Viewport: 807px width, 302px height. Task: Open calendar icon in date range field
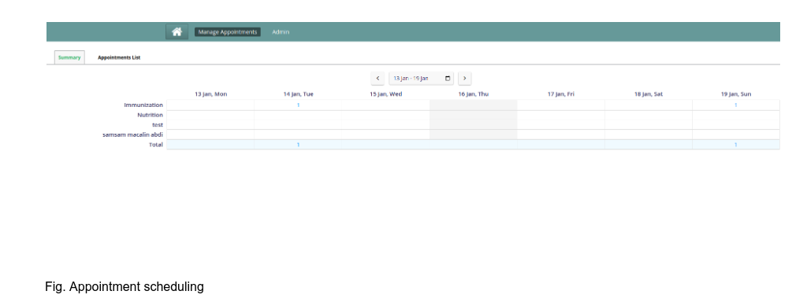[448, 79]
